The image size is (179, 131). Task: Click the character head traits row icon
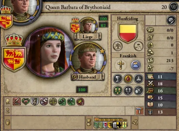tap(8, 101)
